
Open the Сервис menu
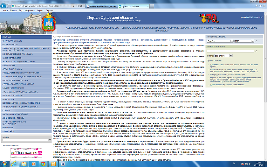click(x=40, y=10)
